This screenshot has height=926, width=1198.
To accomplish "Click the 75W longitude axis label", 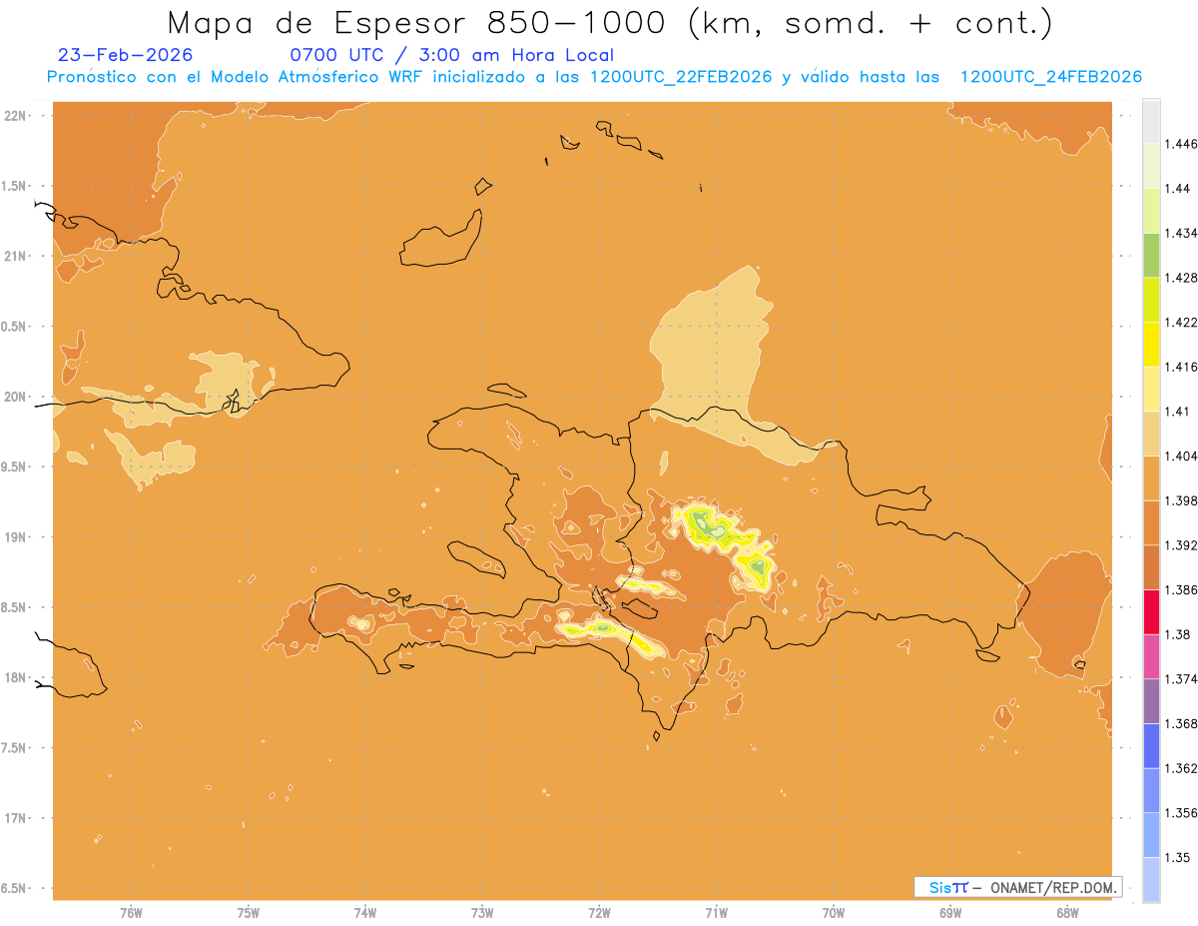I will pyautogui.click(x=249, y=913).
